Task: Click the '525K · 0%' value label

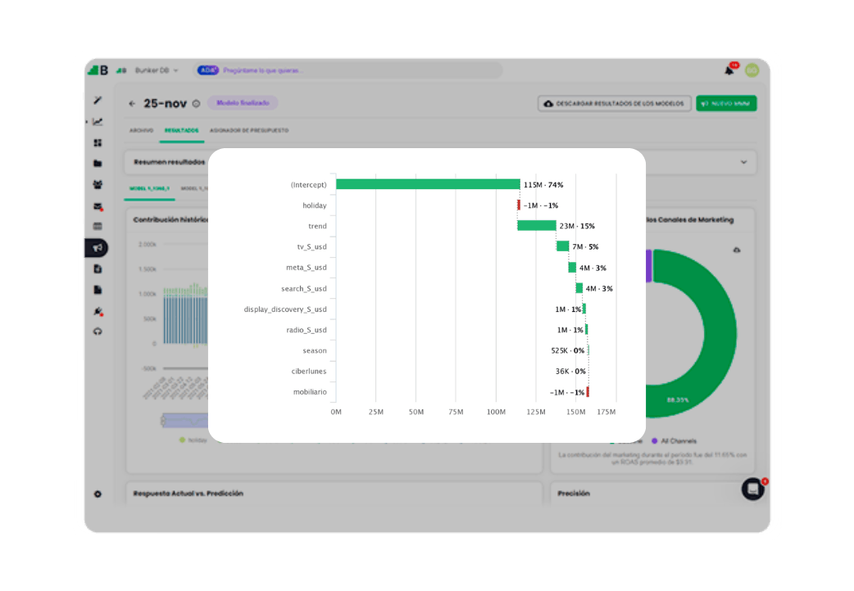Action: (x=567, y=350)
